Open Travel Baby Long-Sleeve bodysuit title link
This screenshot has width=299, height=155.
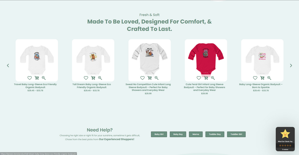coord(35,86)
